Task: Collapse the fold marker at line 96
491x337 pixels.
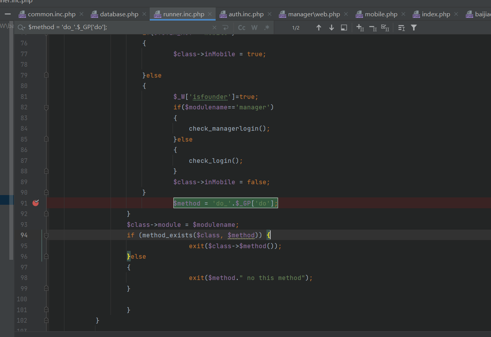Action: pyautogui.click(x=46, y=256)
